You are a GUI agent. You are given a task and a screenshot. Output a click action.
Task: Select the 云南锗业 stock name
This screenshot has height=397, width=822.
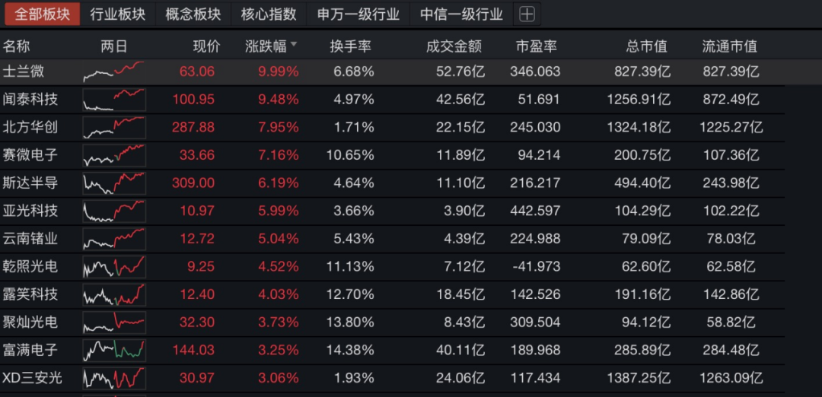click(x=30, y=239)
